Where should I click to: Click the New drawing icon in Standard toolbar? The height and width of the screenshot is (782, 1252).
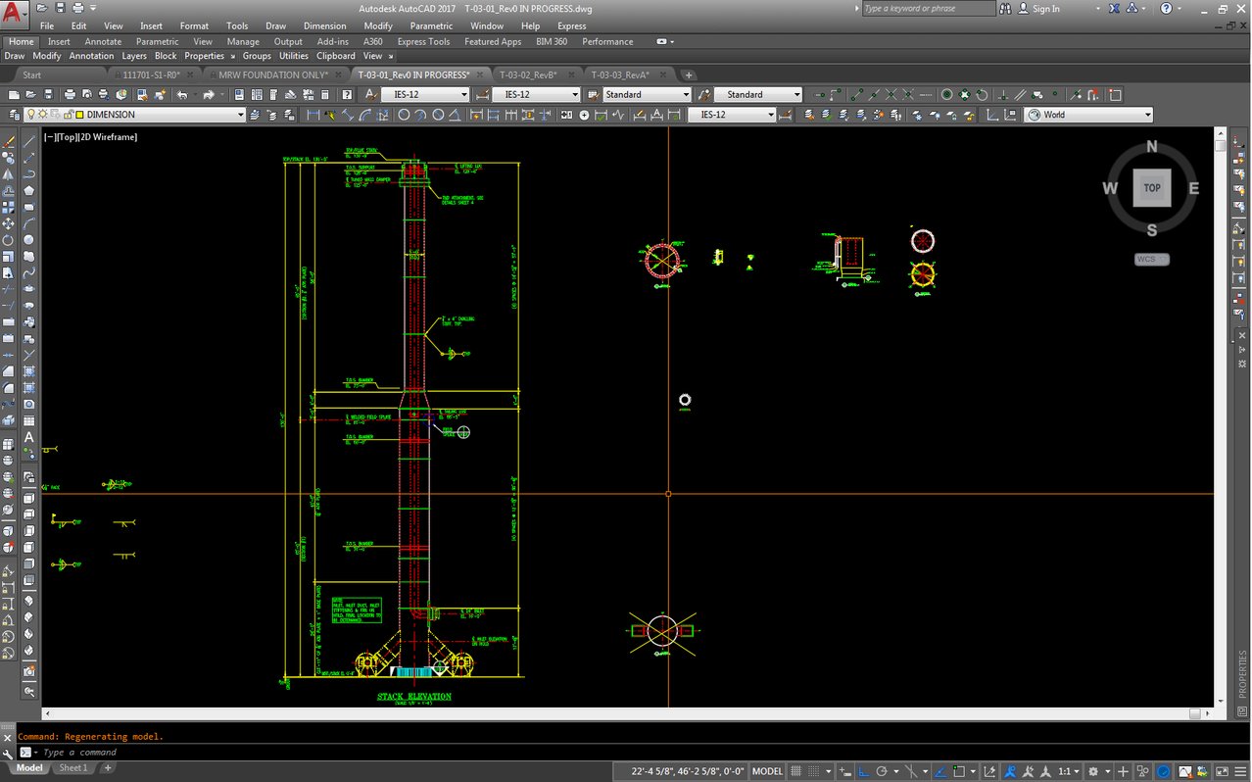pos(13,95)
